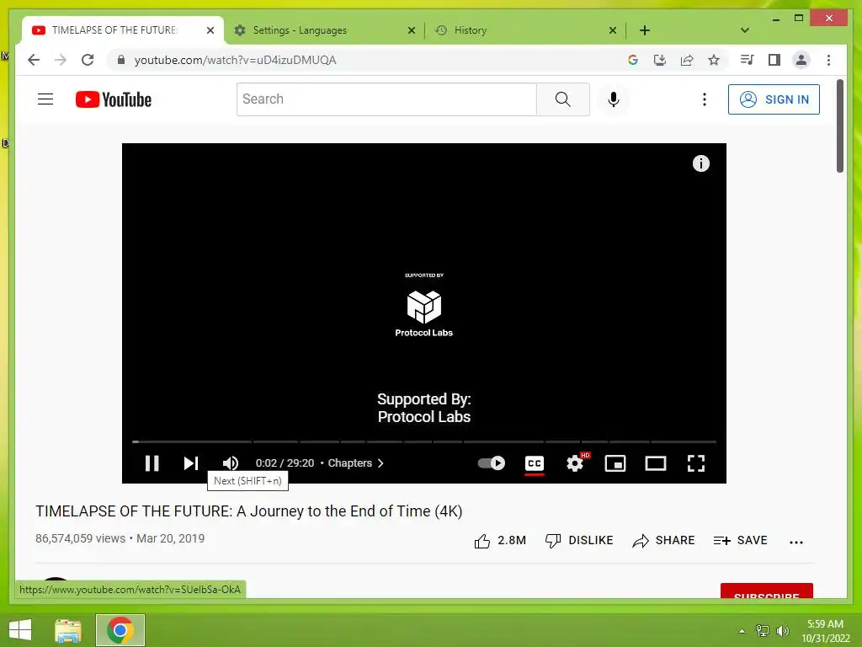Image resolution: width=862 pixels, height=647 pixels.
Task: Switch to theater mode
Action: [655, 463]
